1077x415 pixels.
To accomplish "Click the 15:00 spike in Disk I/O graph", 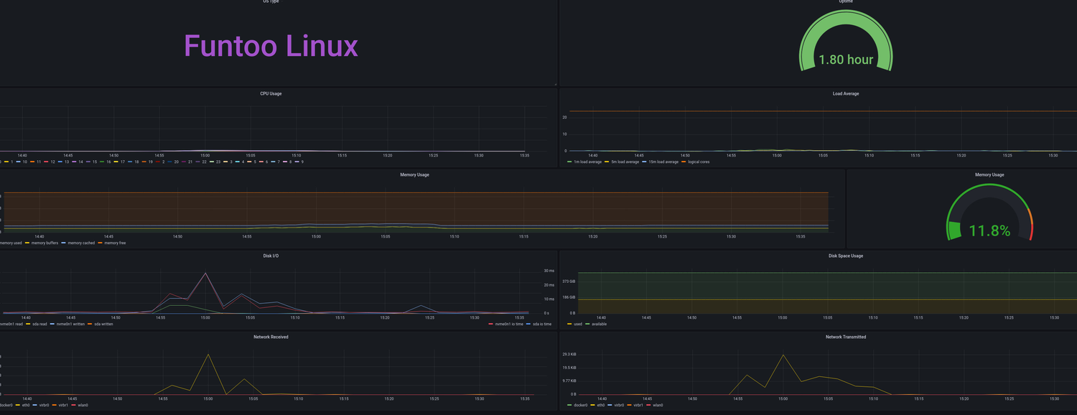I will click(206, 274).
